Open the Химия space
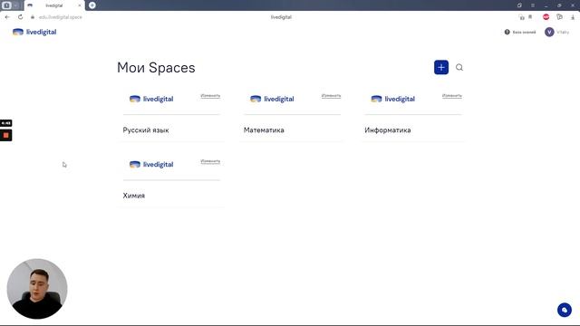Viewport: 580px width, 326px height. pyautogui.click(x=133, y=196)
